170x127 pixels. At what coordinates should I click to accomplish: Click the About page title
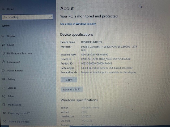pyautogui.click(x=67, y=8)
